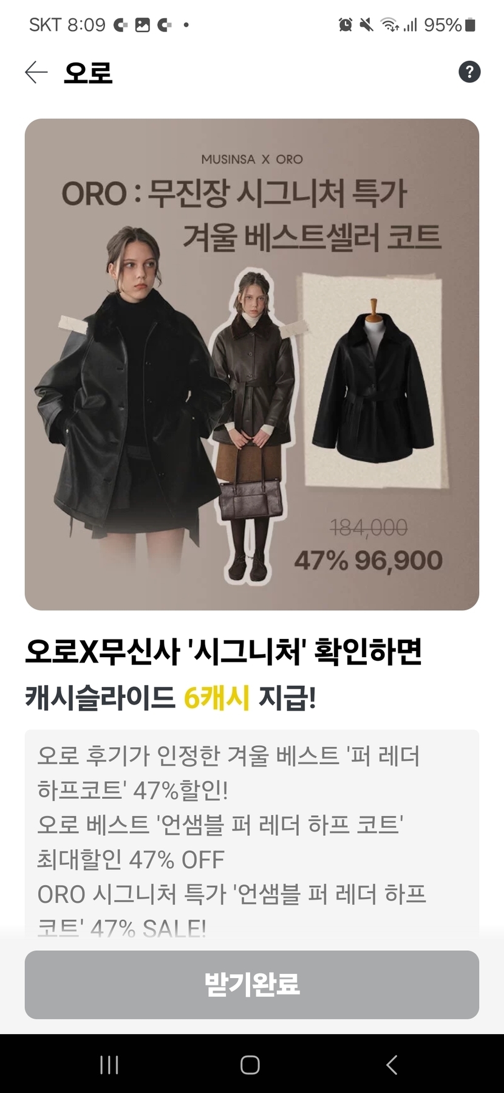Tap the Wi-Fi signal status icon
504x1093 pixels.
[x=389, y=25]
